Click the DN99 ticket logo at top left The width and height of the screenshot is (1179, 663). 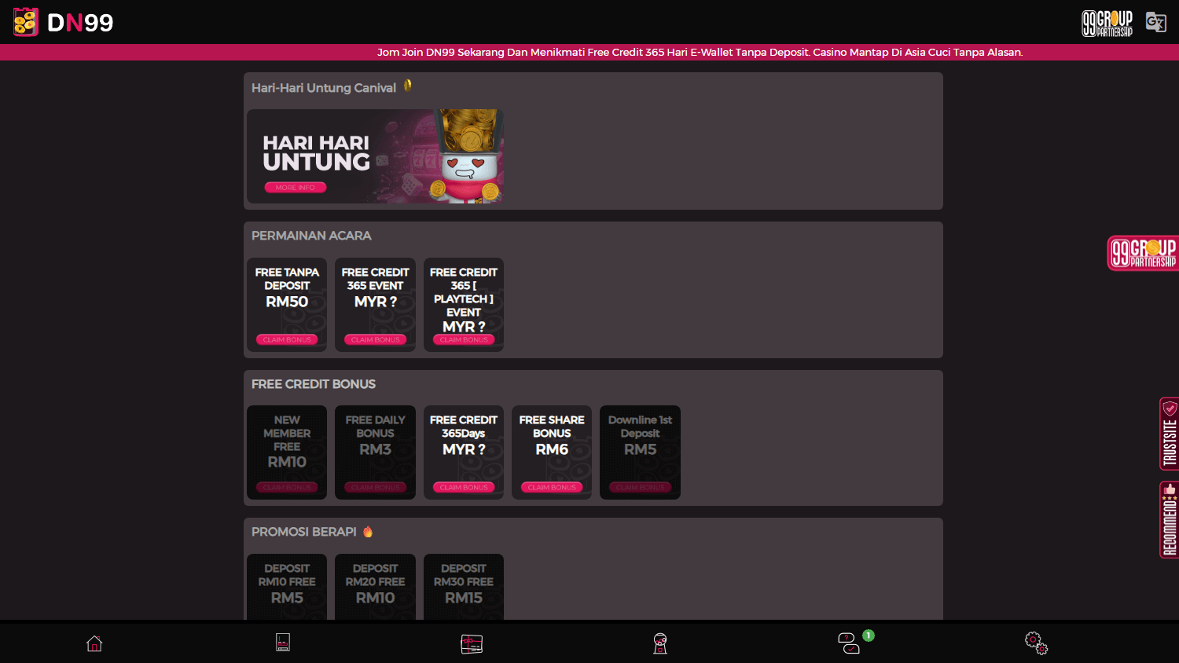(25, 22)
